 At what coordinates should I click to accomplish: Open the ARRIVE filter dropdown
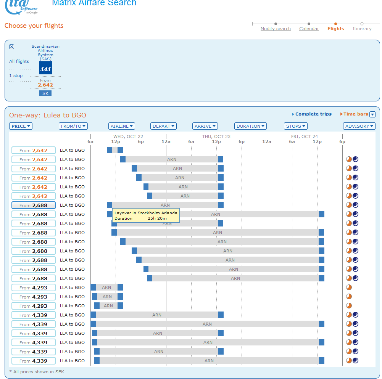coord(205,126)
